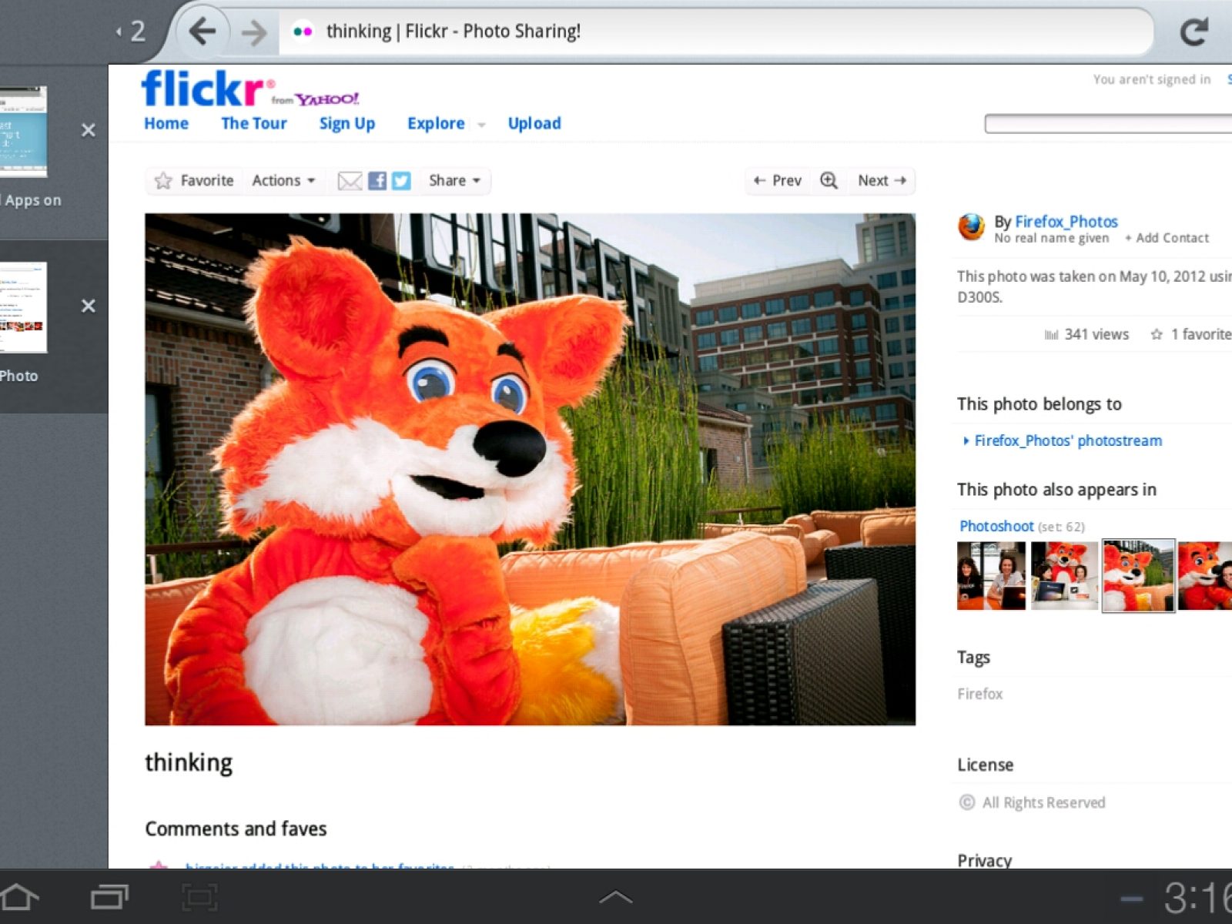Mark photo as Favorite star
The height and width of the screenshot is (924, 1232).
point(163,181)
